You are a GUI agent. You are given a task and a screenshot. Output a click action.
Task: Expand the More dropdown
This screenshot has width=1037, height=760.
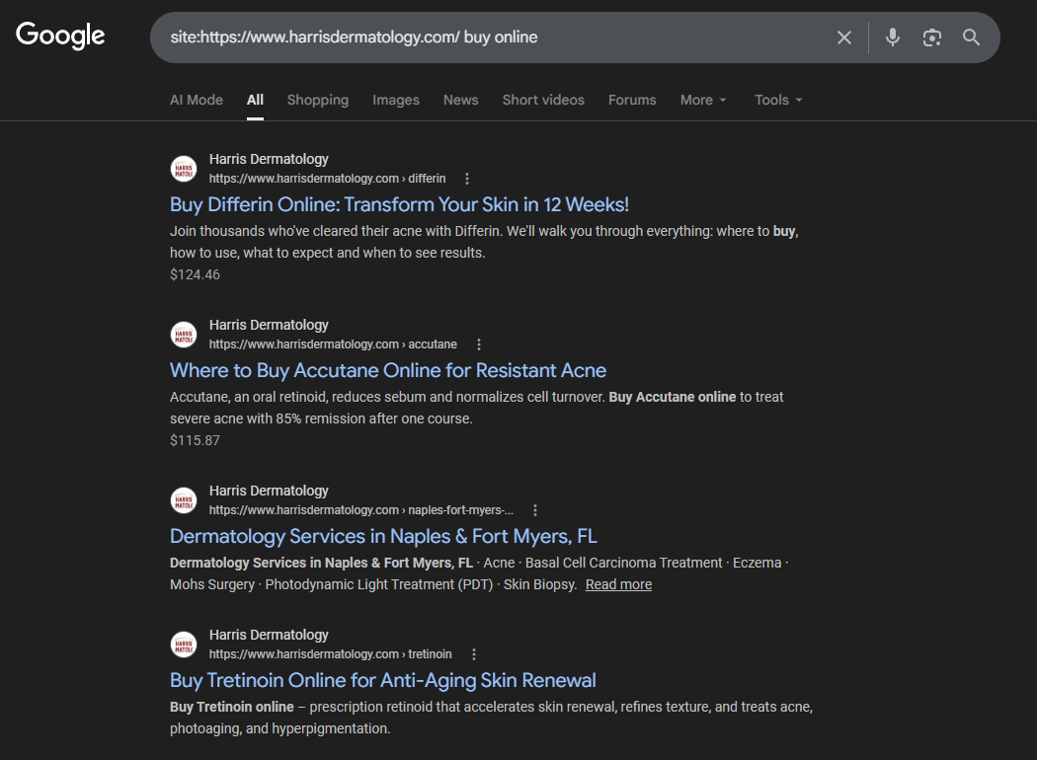pyautogui.click(x=703, y=100)
